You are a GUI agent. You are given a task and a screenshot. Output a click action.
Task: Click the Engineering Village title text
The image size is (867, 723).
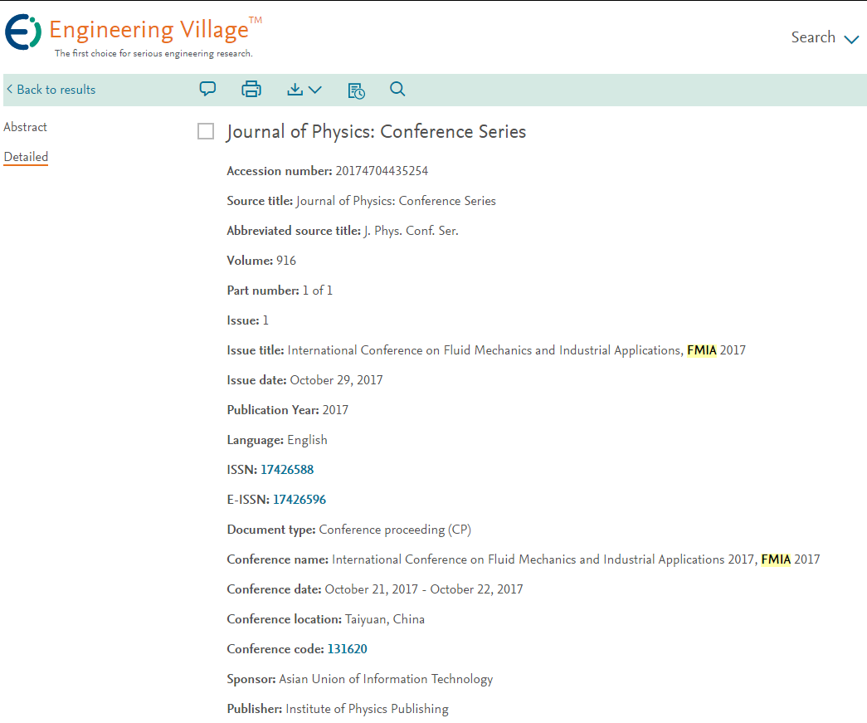149,31
